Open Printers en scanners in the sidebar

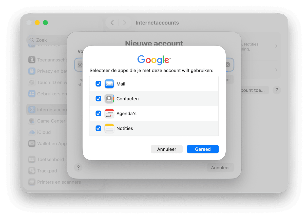coord(59,182)
